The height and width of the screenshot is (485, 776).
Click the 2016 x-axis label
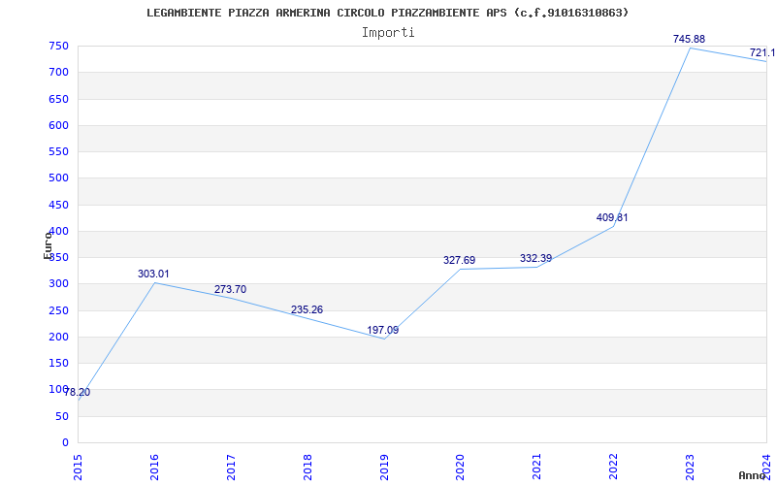coord(154,467)
